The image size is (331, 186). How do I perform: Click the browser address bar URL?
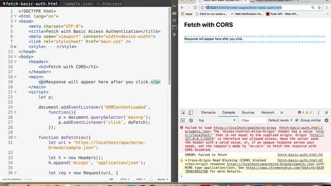coord(244,8)
